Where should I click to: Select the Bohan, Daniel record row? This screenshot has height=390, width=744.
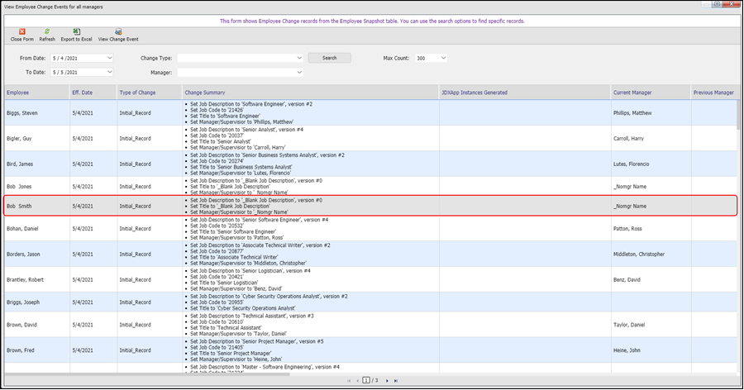coord(25,228)
